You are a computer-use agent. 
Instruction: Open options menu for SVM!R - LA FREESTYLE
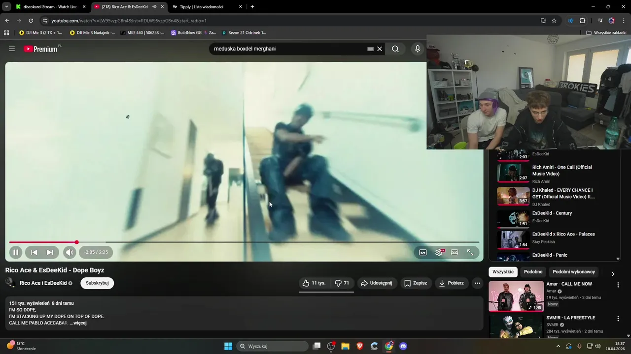click(x=618, y=319)
